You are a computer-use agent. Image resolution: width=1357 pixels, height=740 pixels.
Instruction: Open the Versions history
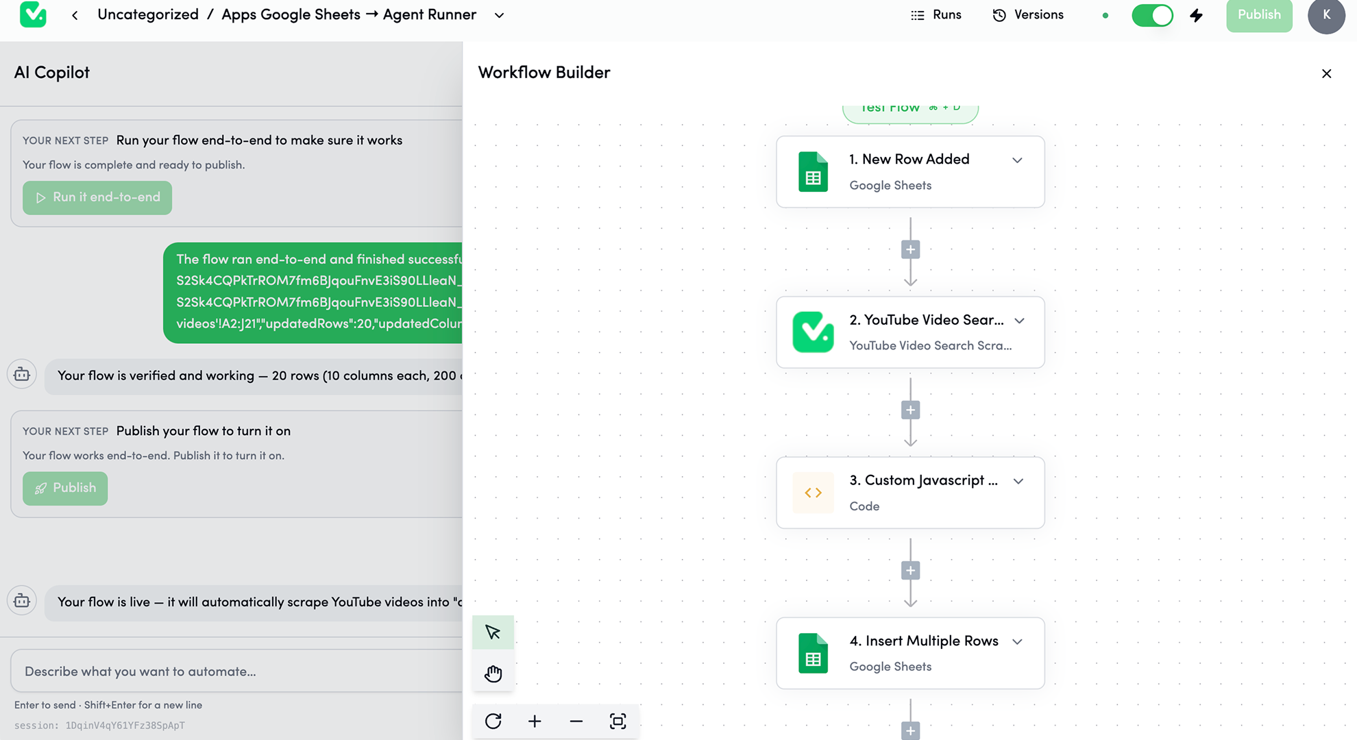click(1028, 15)
